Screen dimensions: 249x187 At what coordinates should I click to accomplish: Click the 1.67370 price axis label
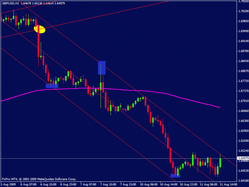point(243,91)
